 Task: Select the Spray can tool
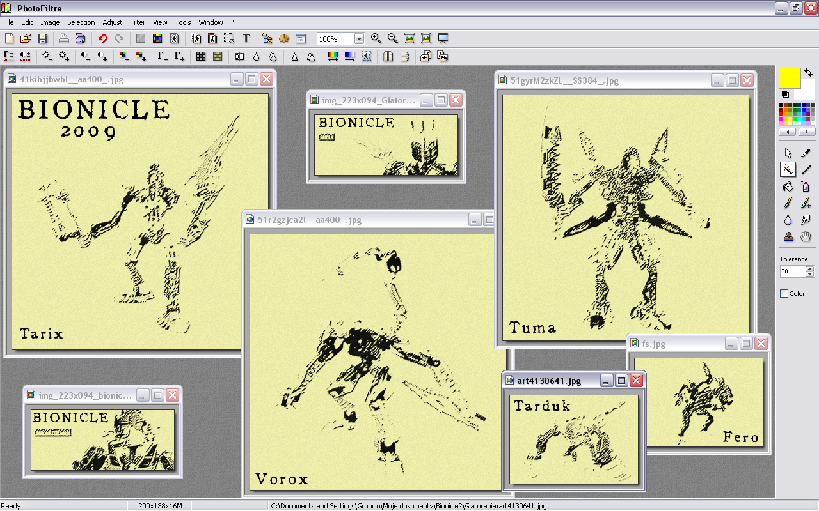point(806,187)
